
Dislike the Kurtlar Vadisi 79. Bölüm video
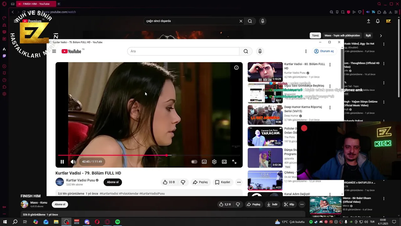(183, 182)
